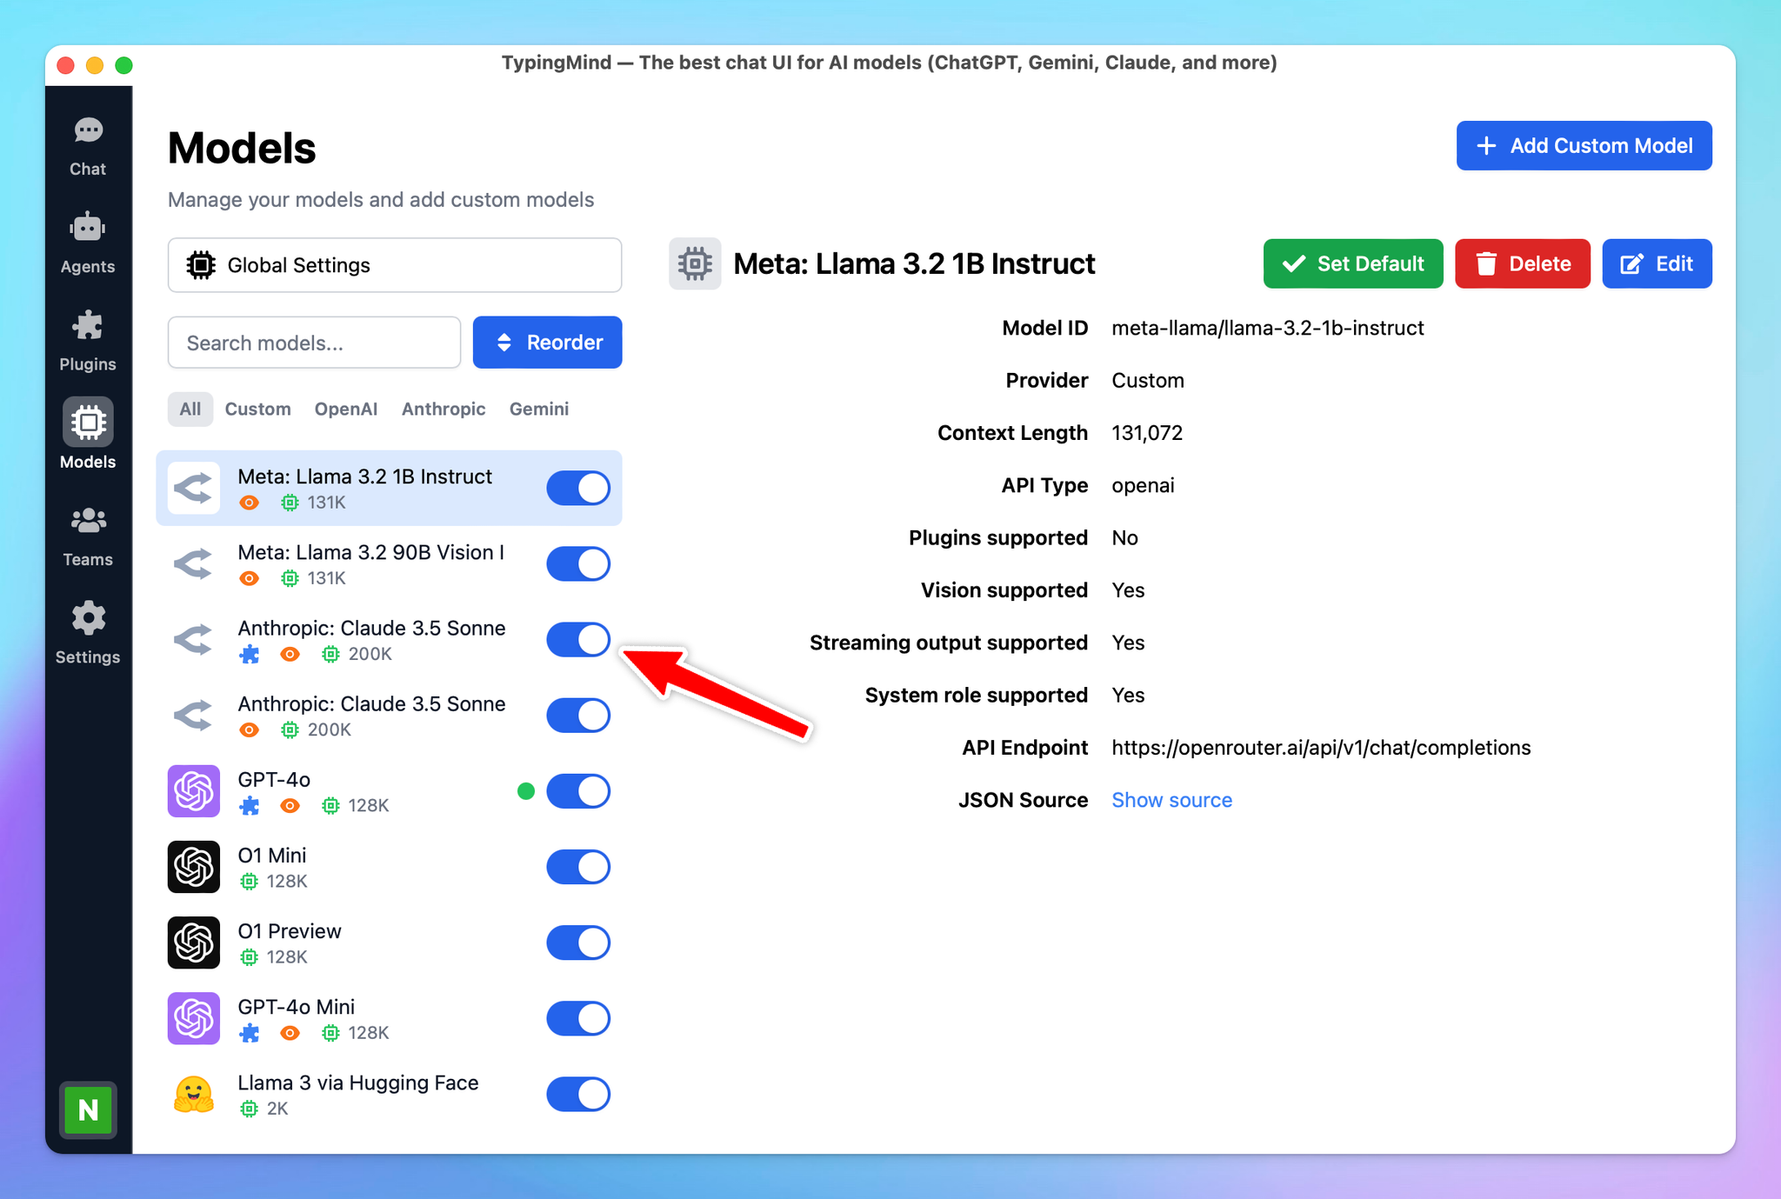Click the API Endpoint URL text

pyautogui.click(x=1321, y=748)
